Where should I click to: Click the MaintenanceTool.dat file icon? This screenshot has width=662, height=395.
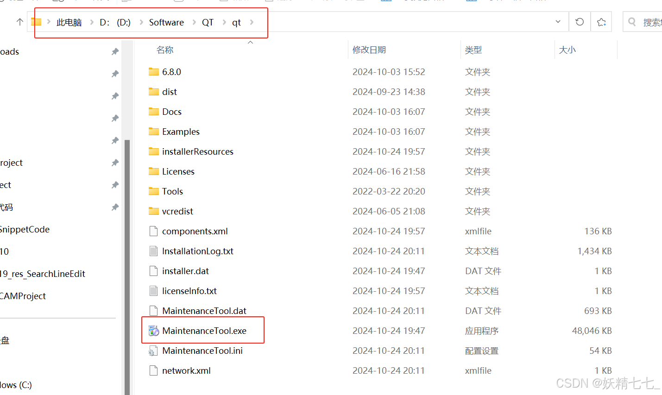pos(154,311)
